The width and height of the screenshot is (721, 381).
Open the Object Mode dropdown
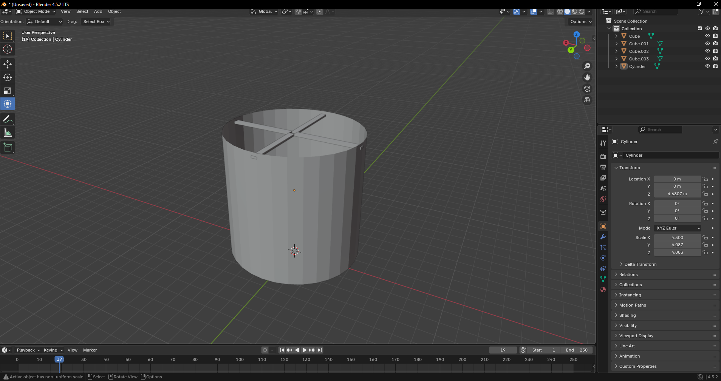[x=36, y=11]
